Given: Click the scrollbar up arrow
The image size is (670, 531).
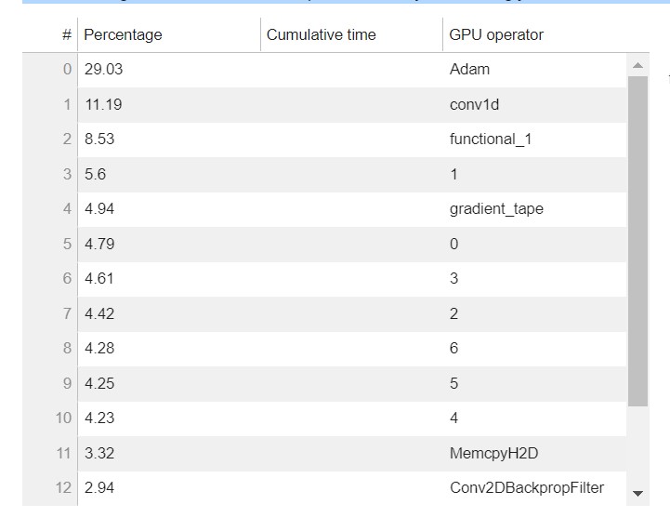Looking at the screenshot, I should (x=637, y=65).
